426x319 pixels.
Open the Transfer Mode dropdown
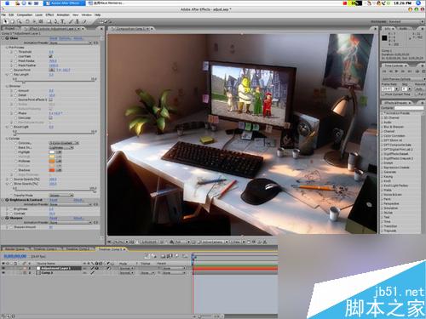(x=61, y=196)
